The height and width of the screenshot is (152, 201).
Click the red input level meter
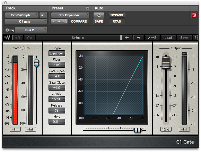tap(15, 90)
